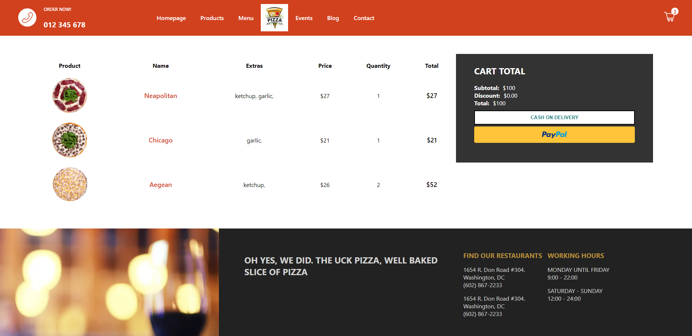Click the Pizza logo in the navbar
The image size is (692, 336).
pyautogui.click(x=274, y=18)
